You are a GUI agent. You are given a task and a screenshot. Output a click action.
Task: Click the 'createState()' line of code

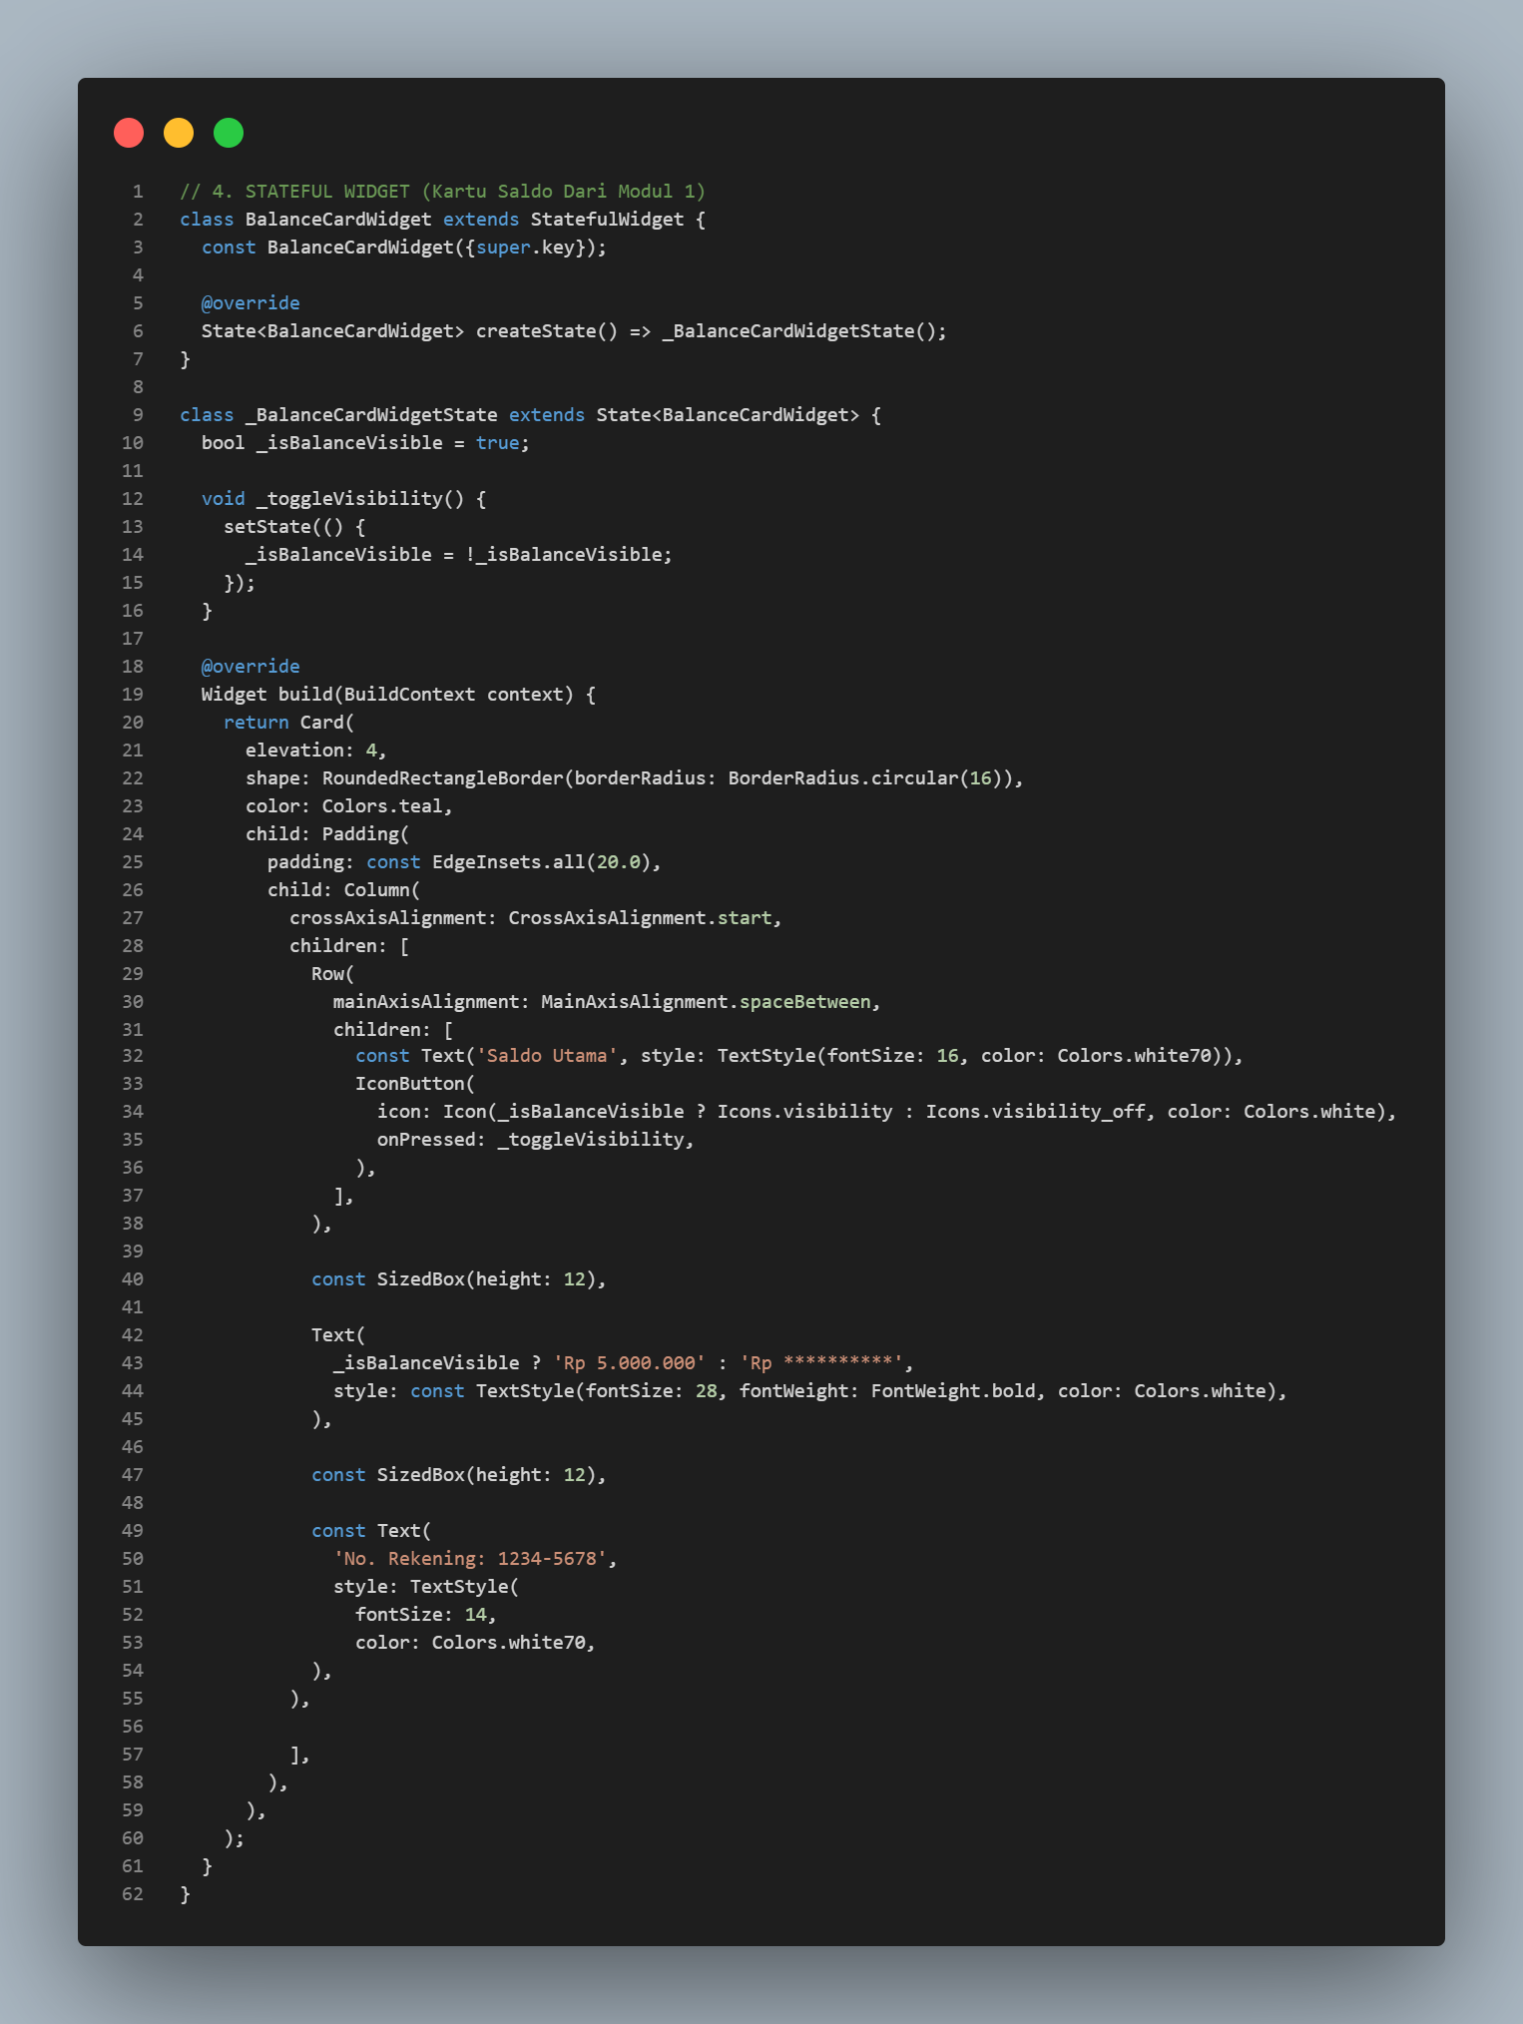574,330
